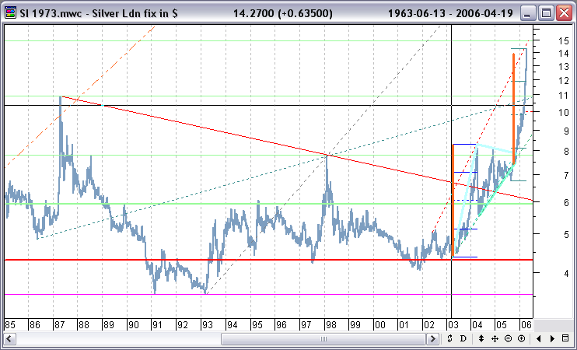Maximize the chart window
This screenshot has width=577, height=350.
pyautogui.click(x=546, y=12)
